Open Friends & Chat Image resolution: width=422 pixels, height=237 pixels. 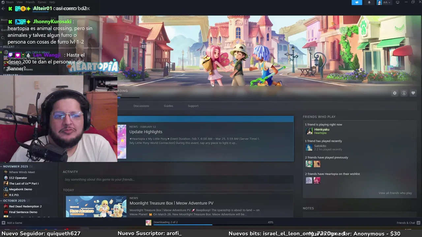pyautogui.click(x=406, y=223)
